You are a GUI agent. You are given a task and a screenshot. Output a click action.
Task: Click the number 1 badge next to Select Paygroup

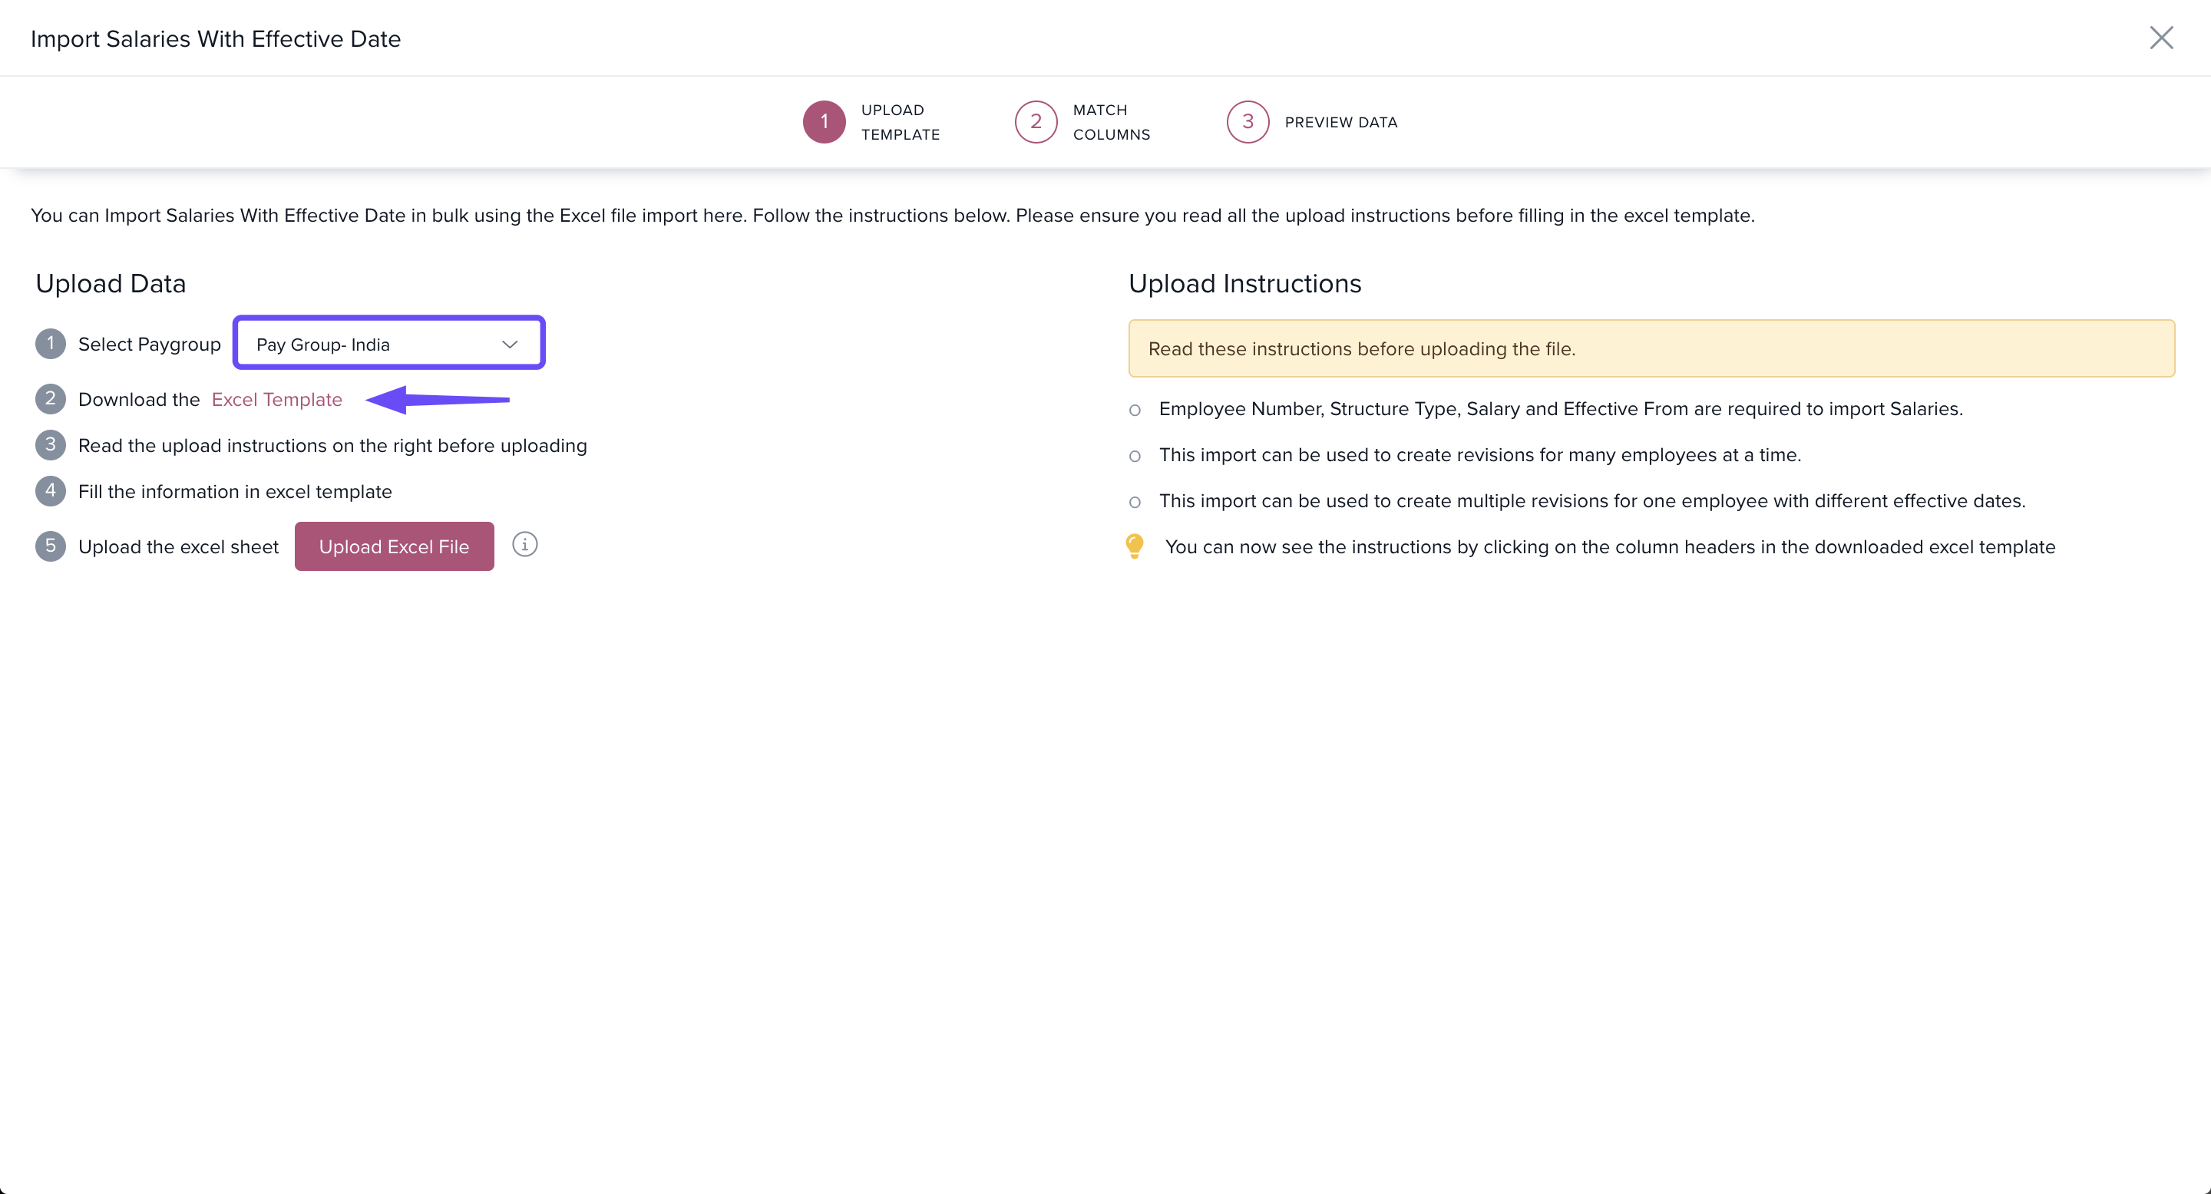point(50,344)
